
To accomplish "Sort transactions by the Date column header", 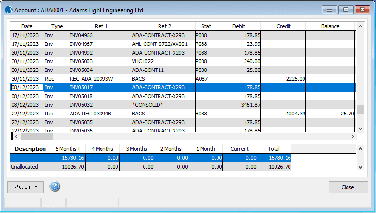I will [27, 26].
